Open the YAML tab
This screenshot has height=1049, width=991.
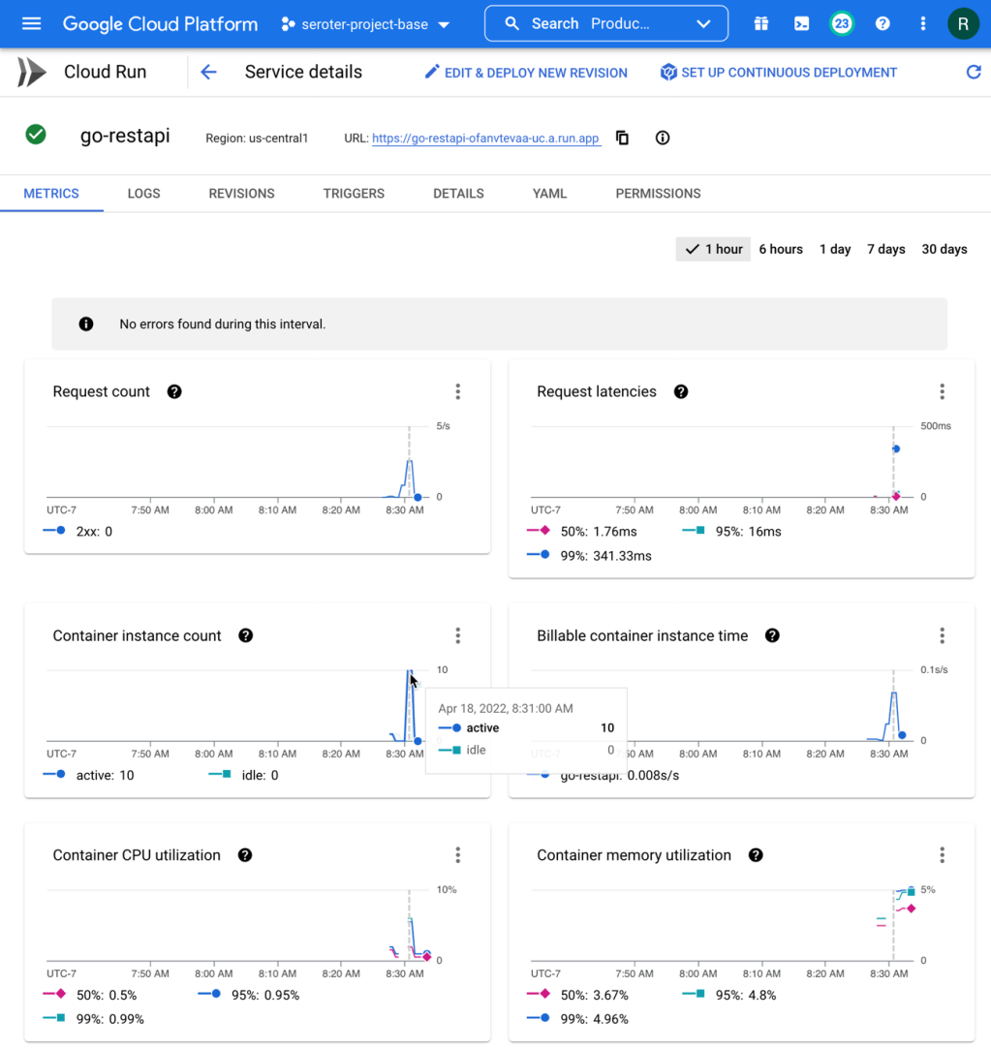[x=549, y=193]
